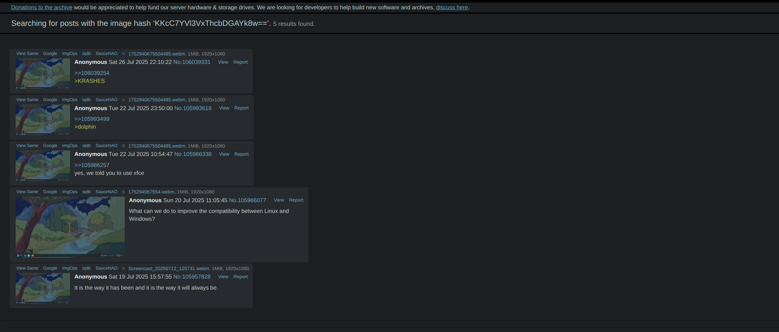Click ImgOps for post No.105993619

coord(70,100)
